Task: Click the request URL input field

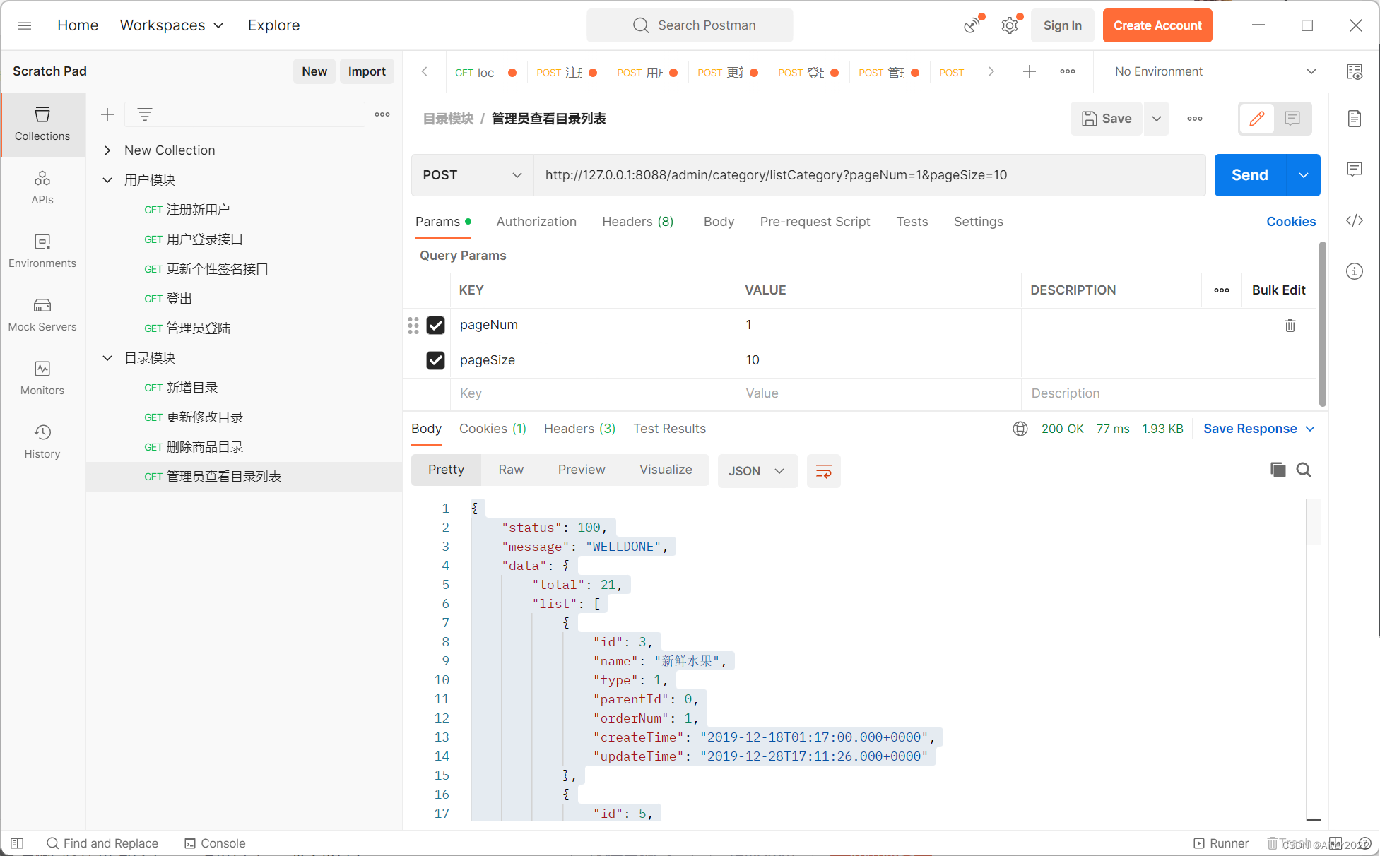Action: 869,175
